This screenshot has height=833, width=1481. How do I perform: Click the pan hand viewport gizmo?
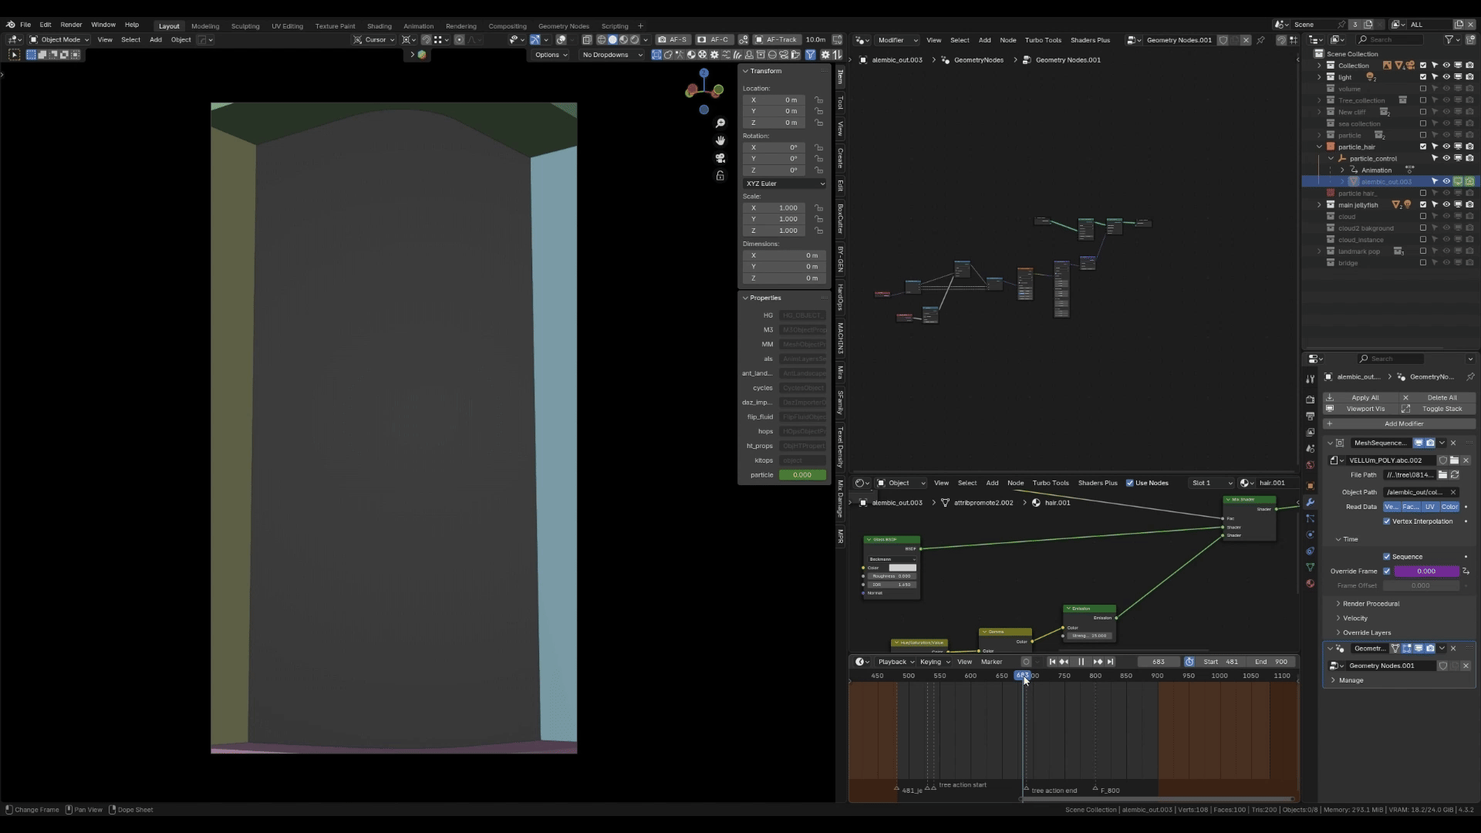tap(720, 140)
